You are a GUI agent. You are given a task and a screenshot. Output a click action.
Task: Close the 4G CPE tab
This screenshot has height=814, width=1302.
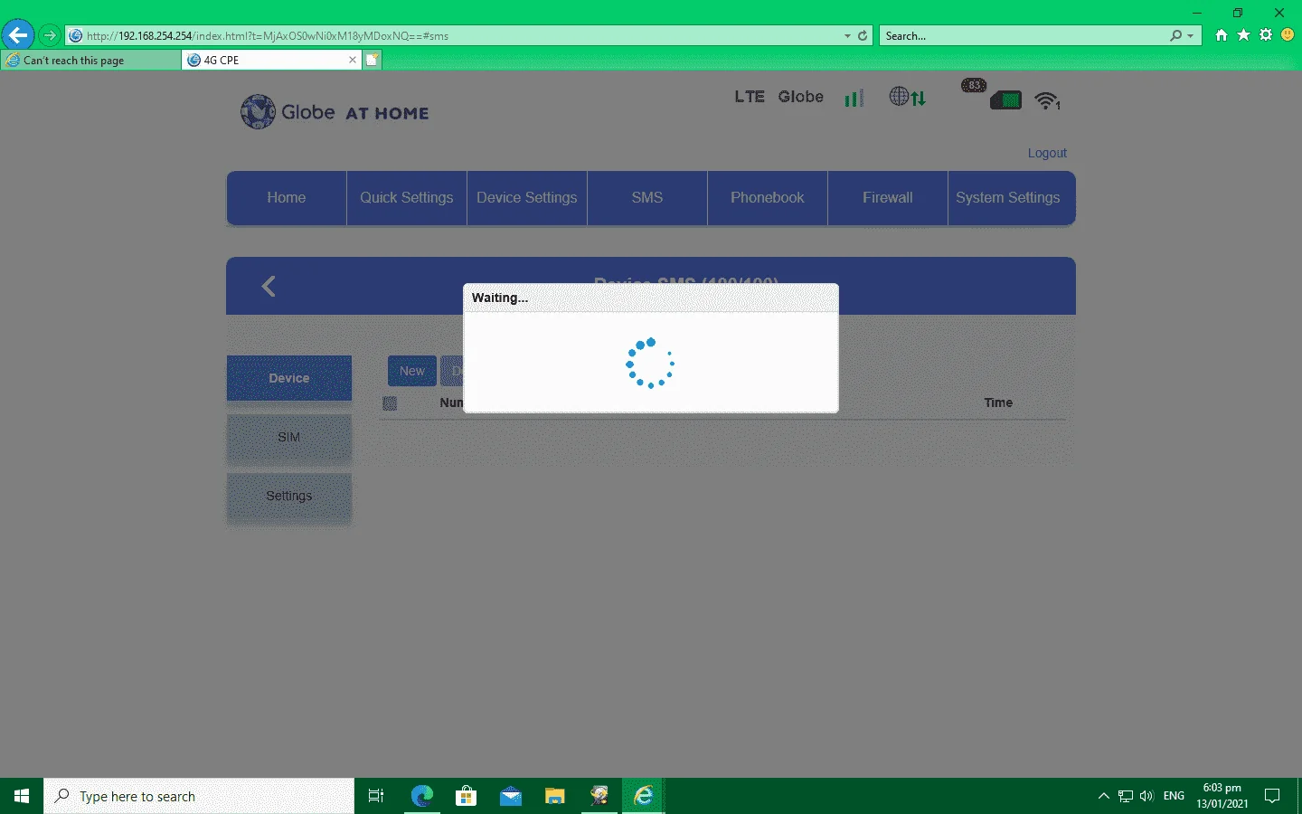(353, 60)
